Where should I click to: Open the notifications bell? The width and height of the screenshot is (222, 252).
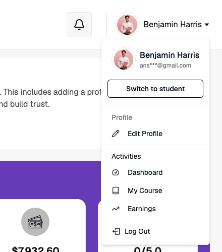click(x=79, y=25)
